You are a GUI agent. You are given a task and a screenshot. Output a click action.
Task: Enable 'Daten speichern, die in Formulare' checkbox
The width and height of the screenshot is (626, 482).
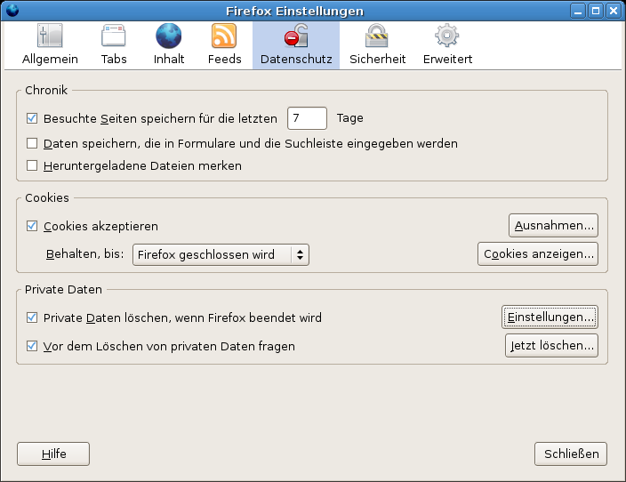[32, 143]
